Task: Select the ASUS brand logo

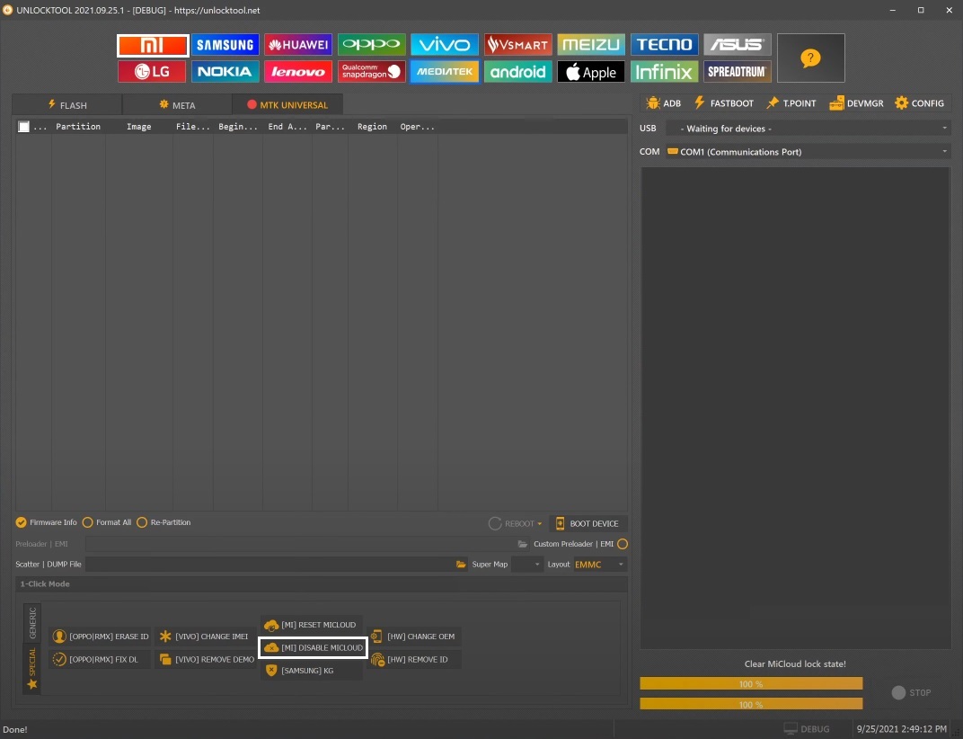Action: click(737, 45)
